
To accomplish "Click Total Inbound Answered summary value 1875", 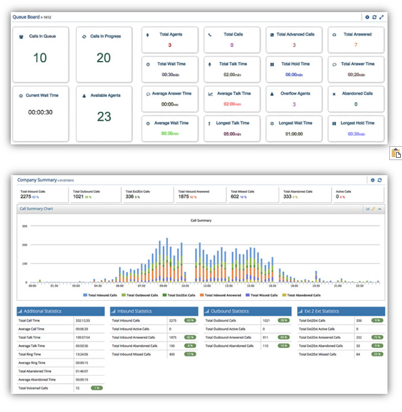I will 183,196.
